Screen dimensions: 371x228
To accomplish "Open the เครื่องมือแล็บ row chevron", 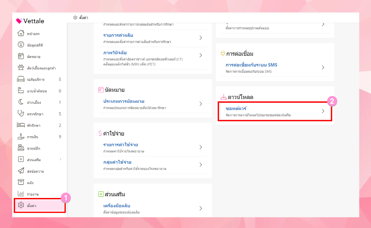I will (201, 208).
